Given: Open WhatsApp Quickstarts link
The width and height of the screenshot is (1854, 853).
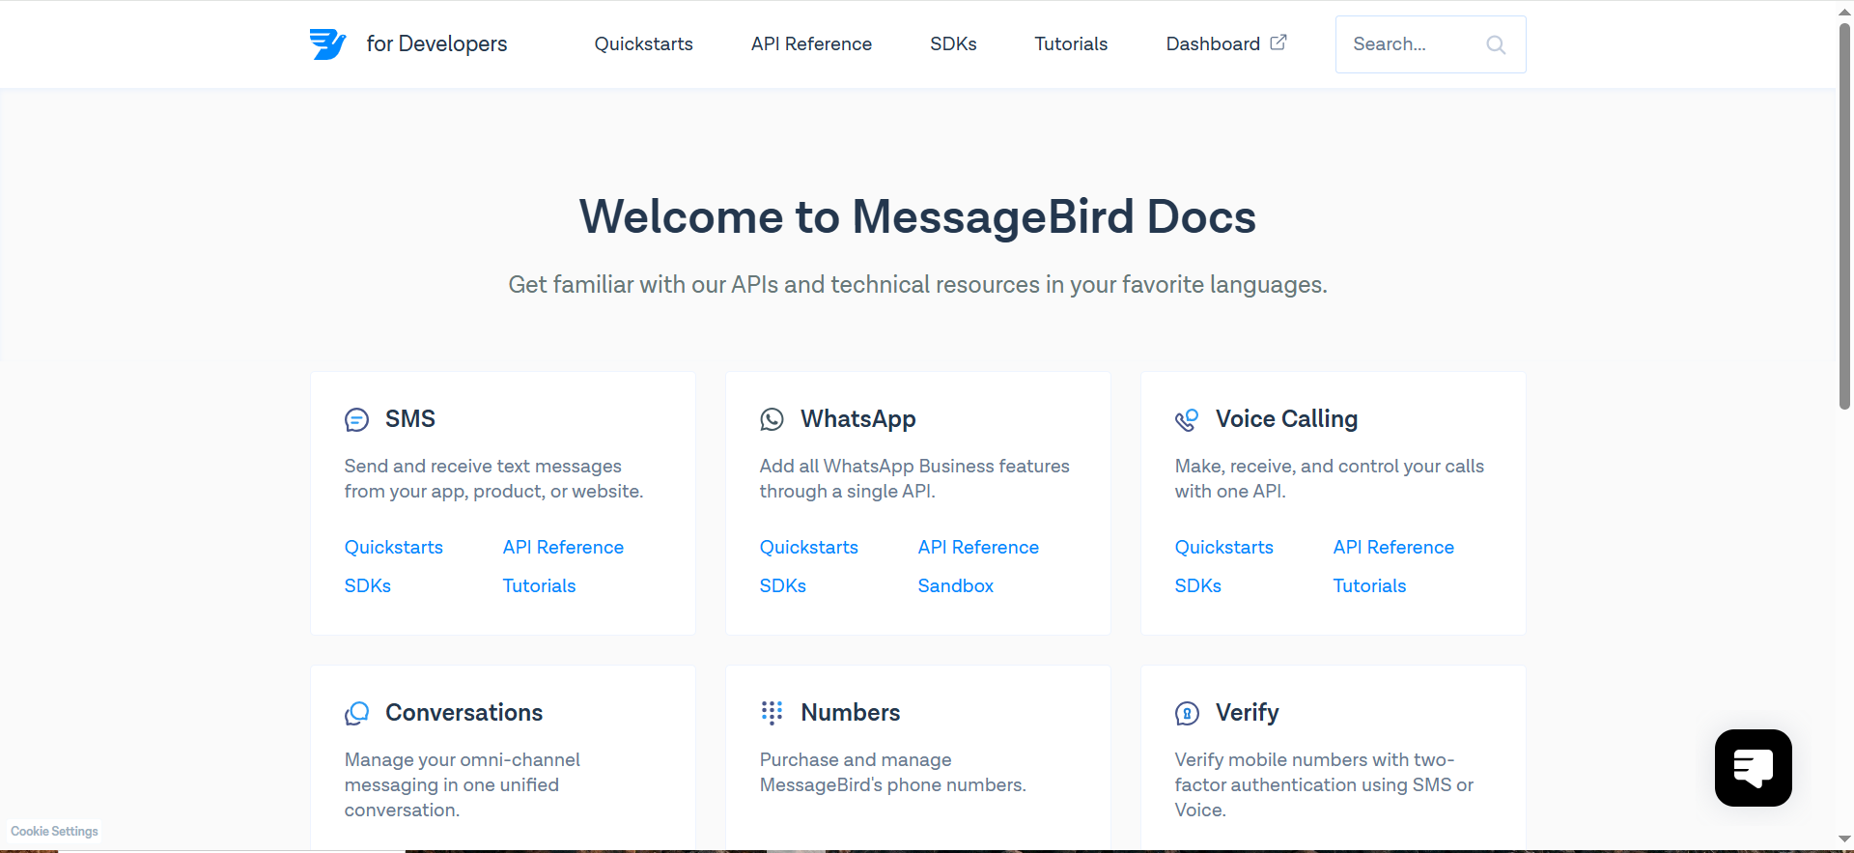Looking at the screenshot, I should 808,547.
